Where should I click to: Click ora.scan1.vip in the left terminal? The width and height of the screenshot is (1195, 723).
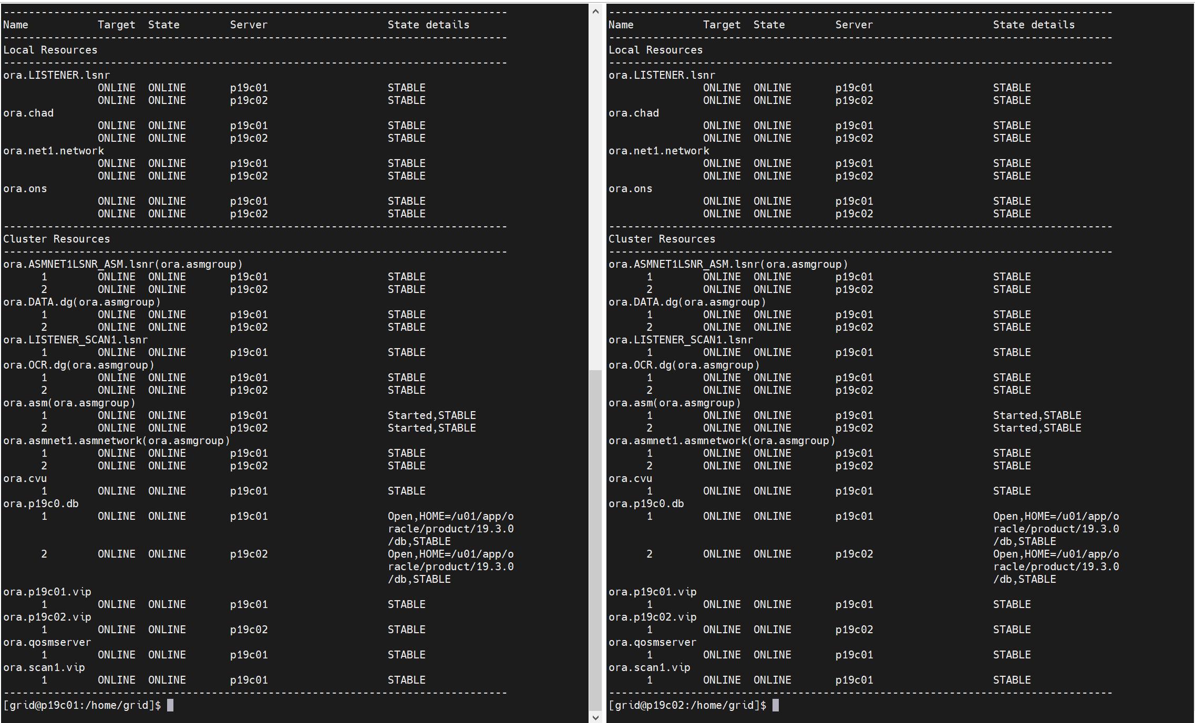point(44,667)
